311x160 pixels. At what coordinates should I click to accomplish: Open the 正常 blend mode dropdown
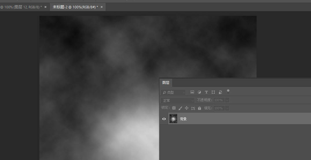click(x=178, y=100)
